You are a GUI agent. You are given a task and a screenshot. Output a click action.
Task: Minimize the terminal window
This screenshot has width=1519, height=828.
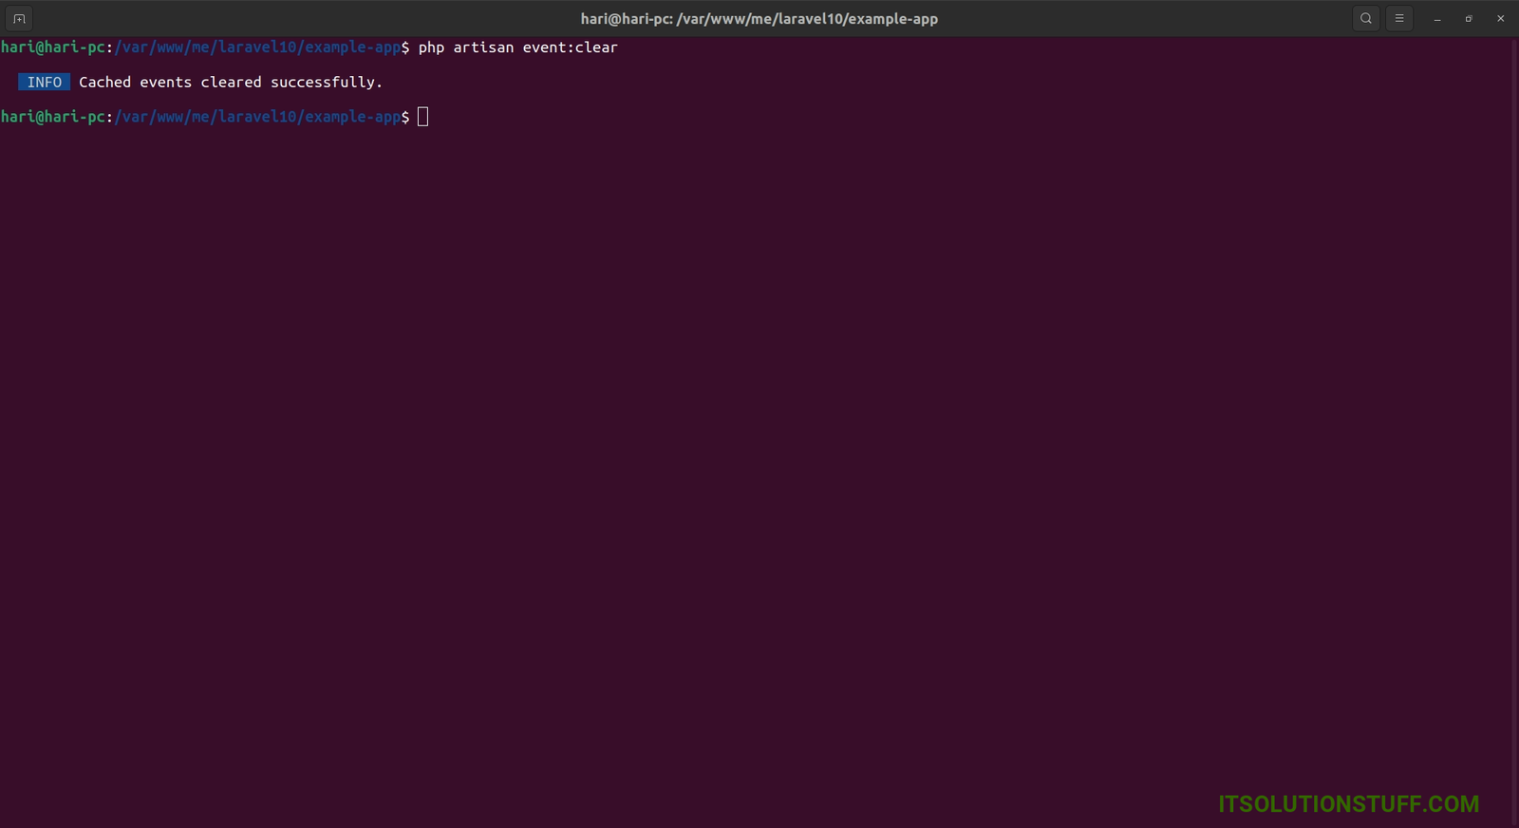pyautogui.click(x=1437, y=19)
